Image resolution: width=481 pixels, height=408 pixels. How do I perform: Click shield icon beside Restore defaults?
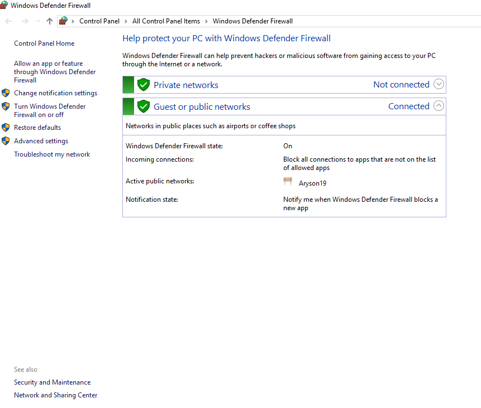point(6,127)
